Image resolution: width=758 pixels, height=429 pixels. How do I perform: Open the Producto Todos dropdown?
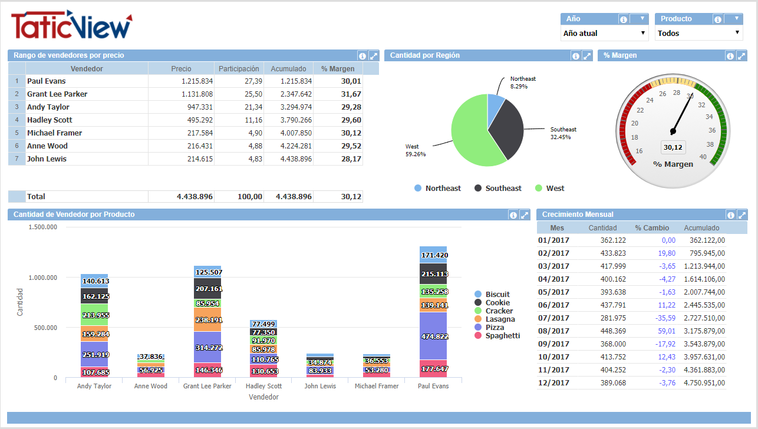tap(698, 33)
